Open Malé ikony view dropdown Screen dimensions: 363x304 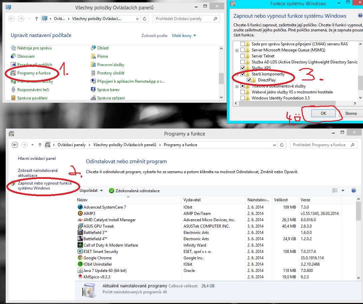184,36
